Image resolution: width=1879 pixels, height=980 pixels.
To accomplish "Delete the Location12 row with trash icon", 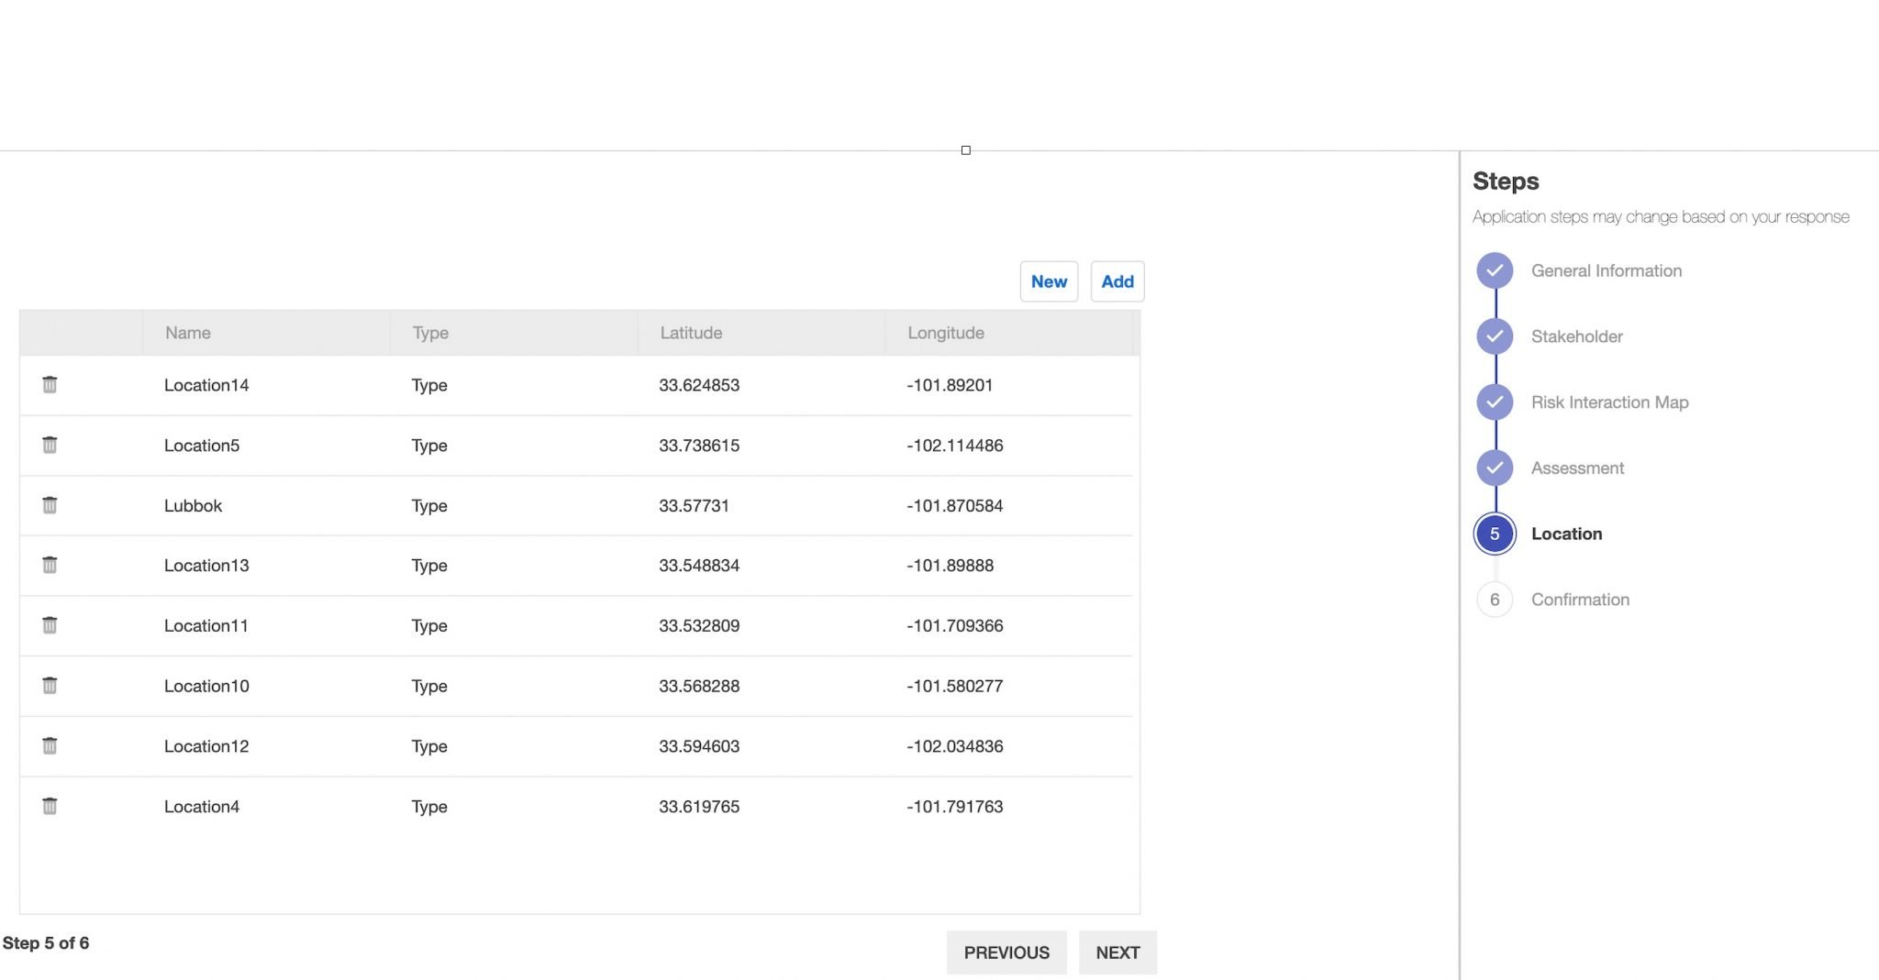I will point(50,745).
